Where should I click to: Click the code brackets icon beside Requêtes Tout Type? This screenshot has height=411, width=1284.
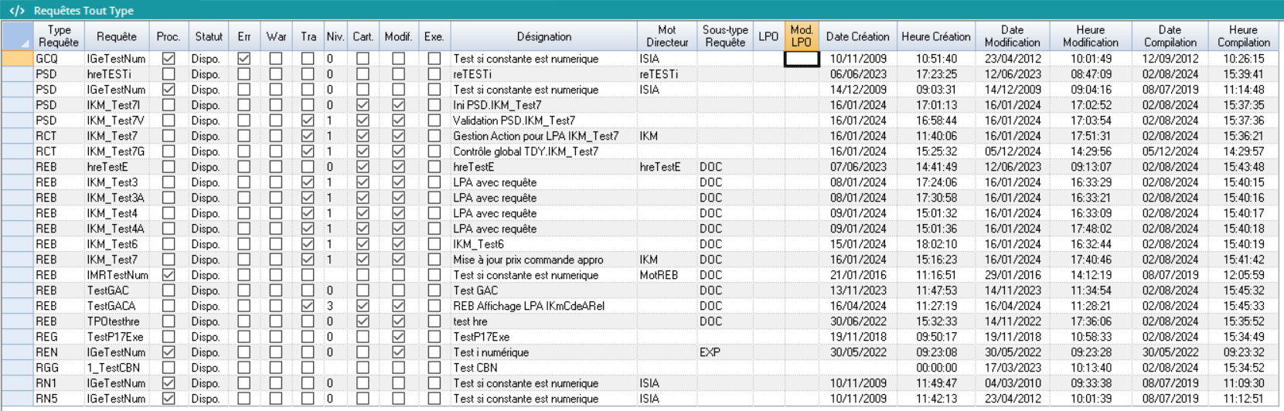17,11
